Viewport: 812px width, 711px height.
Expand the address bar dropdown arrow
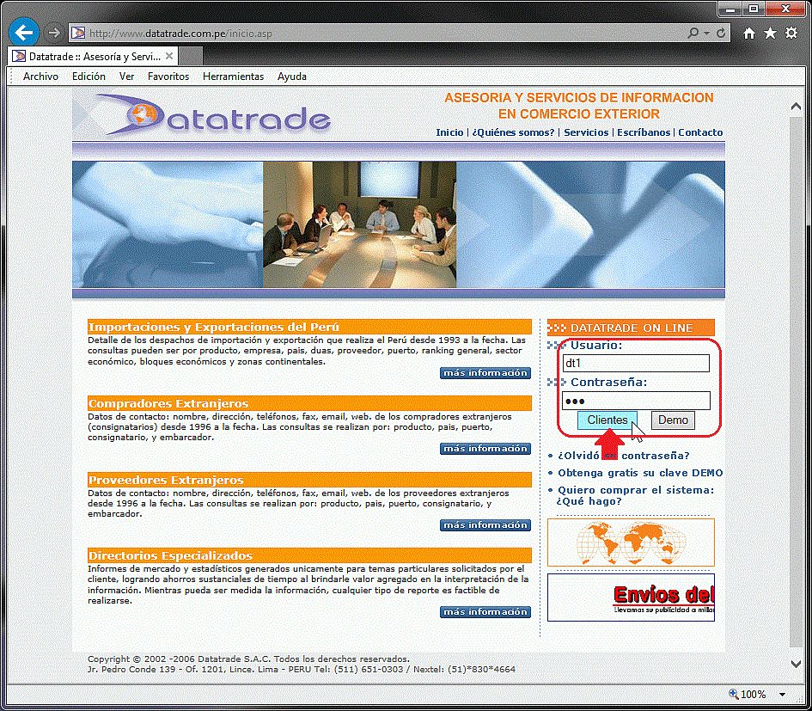(x=707, y=34)
